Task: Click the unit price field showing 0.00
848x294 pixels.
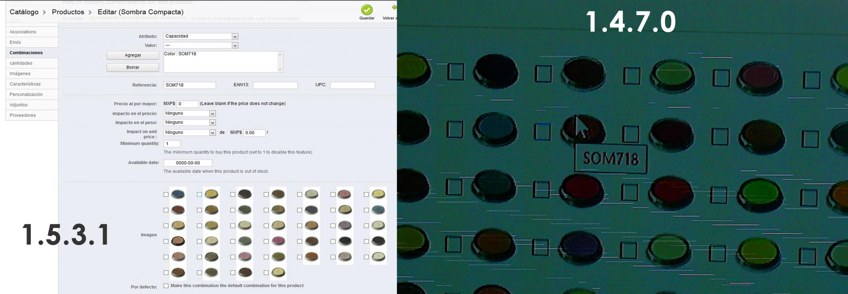Action: click(254, 133)
